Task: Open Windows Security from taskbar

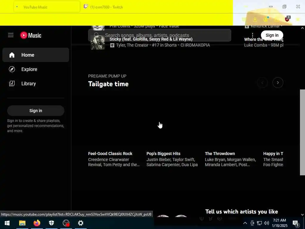Action: [51, 223]
